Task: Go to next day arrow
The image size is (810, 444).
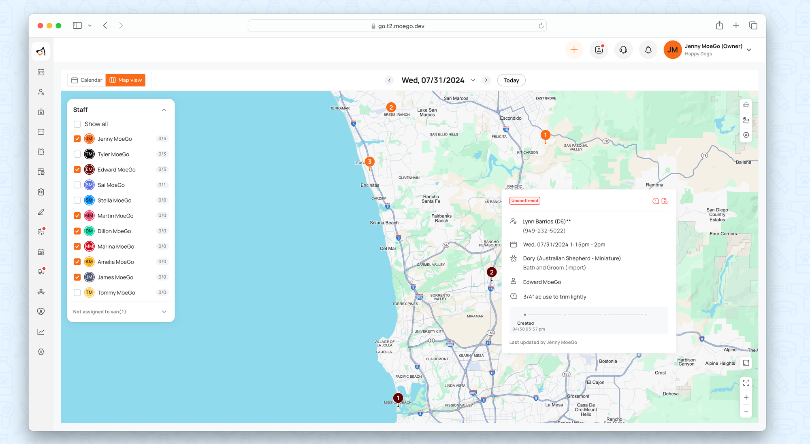Action: [x=486, y=80]
